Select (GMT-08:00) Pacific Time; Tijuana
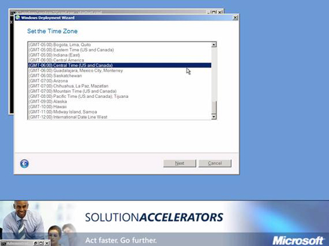Screen dimensions: 329x246 [120, 96]
